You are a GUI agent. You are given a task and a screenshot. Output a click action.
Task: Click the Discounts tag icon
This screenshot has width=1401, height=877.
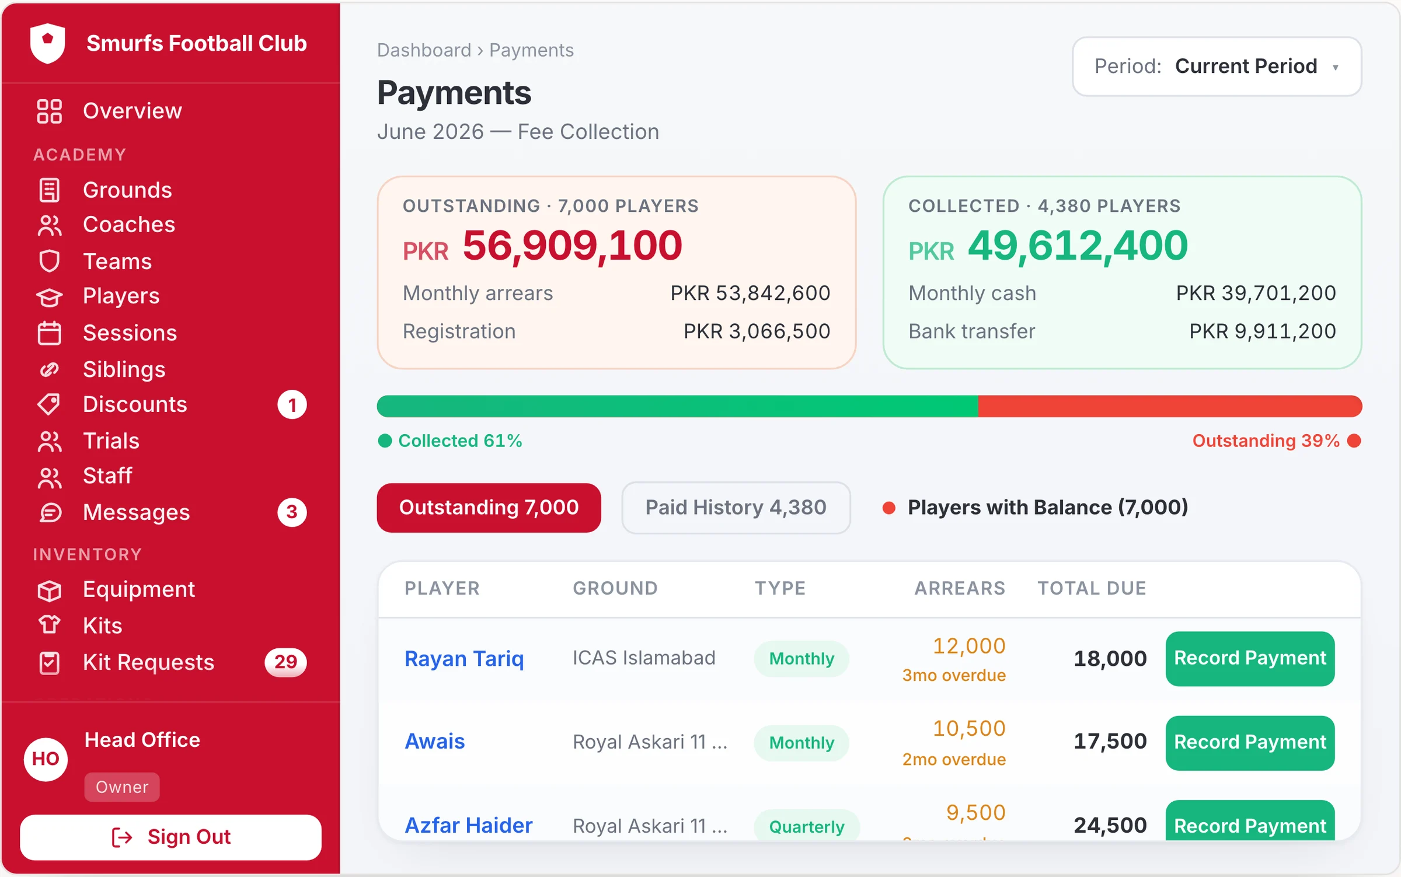[x=49, y=404]
